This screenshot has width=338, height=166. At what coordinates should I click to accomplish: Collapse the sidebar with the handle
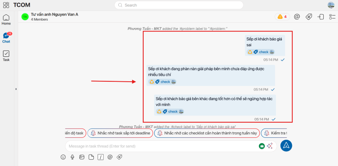coord(16,89)
